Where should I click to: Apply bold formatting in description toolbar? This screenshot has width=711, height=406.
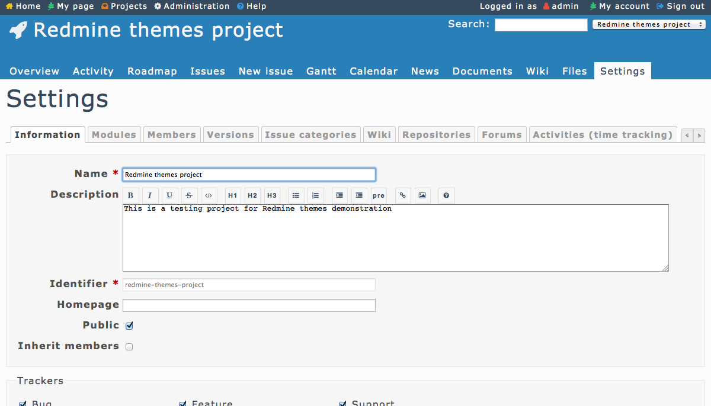pyautogui.click(x=130, y=195)
